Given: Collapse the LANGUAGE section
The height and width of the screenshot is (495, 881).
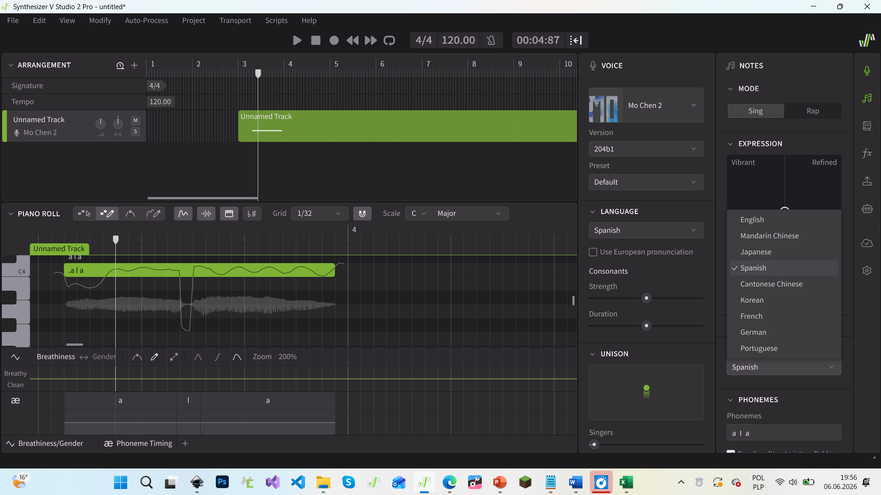Looking at the screenshot, I should click(x=593, y=212).
